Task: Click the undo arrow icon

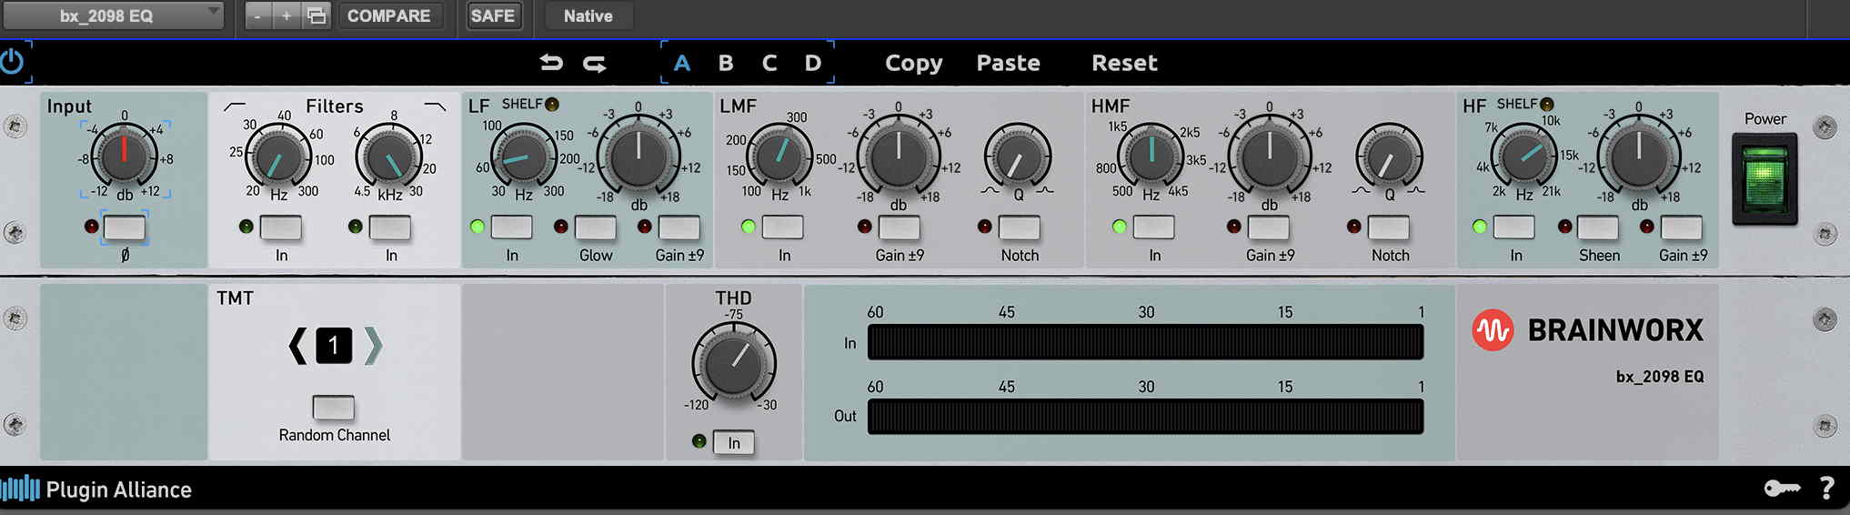Action: [550, 63]
